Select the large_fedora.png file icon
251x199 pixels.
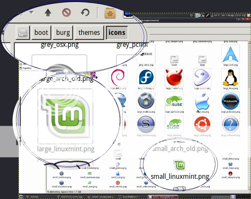pyautogui.click(x=146, y=78)
